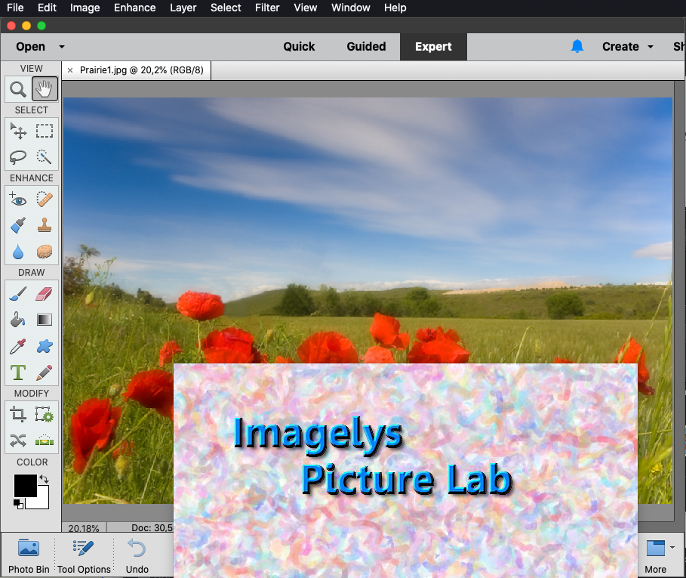
Task: Open the Image menu
Action: tap(85, 8)
